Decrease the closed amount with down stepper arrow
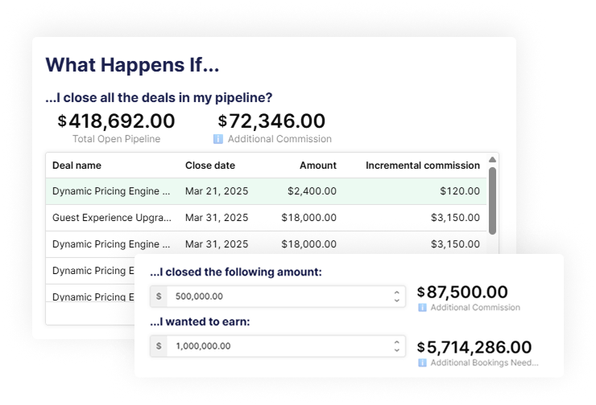 [x=397, y=301]
